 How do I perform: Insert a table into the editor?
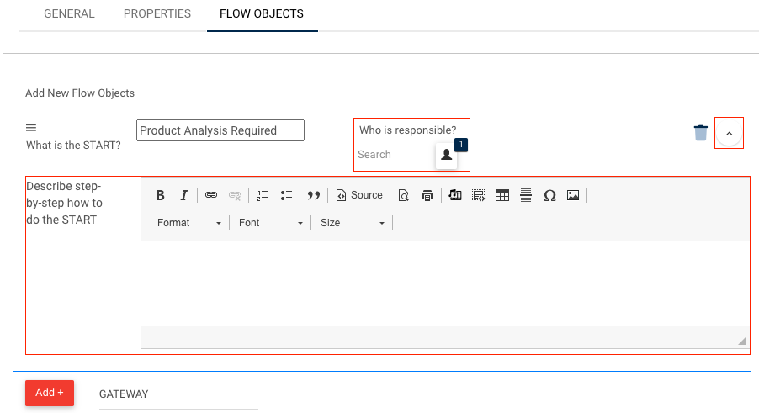(502, 195)
